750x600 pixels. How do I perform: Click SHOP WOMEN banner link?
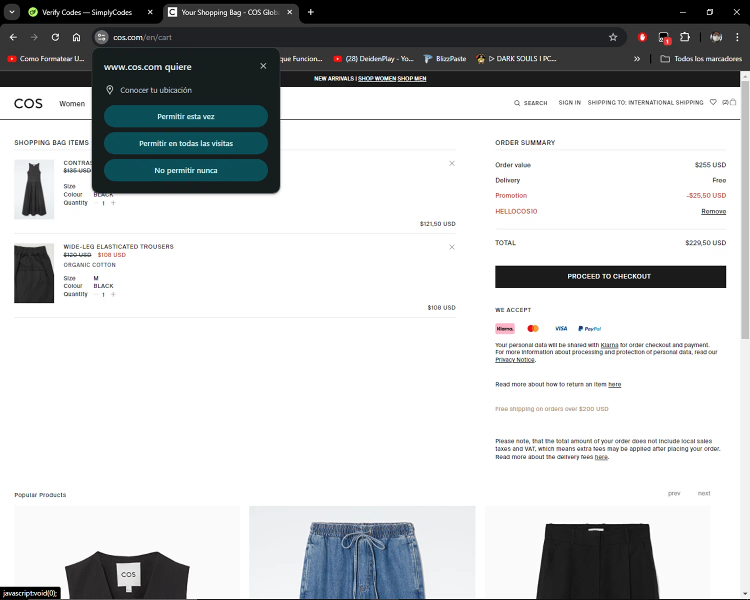click(x=377, y=78)
